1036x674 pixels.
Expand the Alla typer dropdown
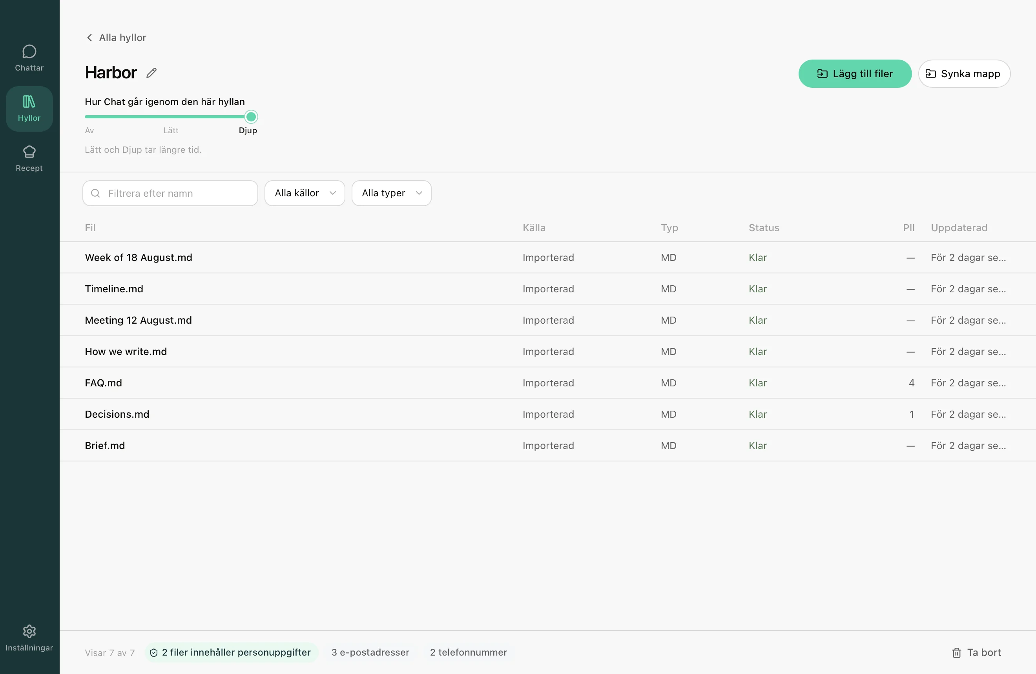click(x=391, y=193)
